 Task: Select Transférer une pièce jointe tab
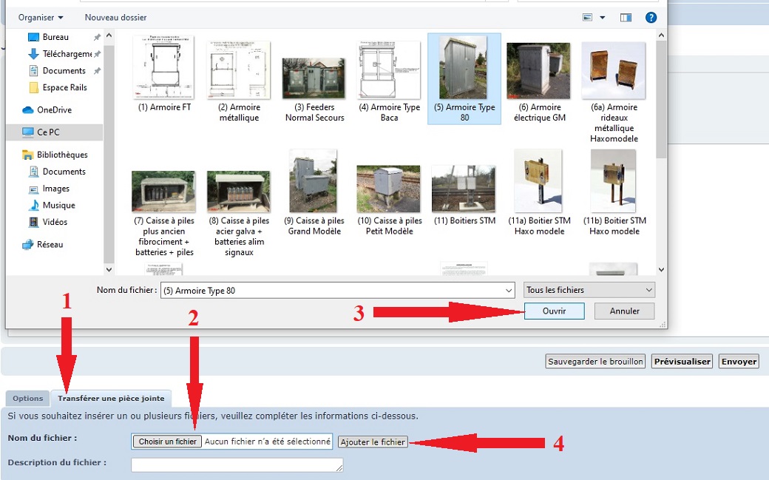[111, 399]
